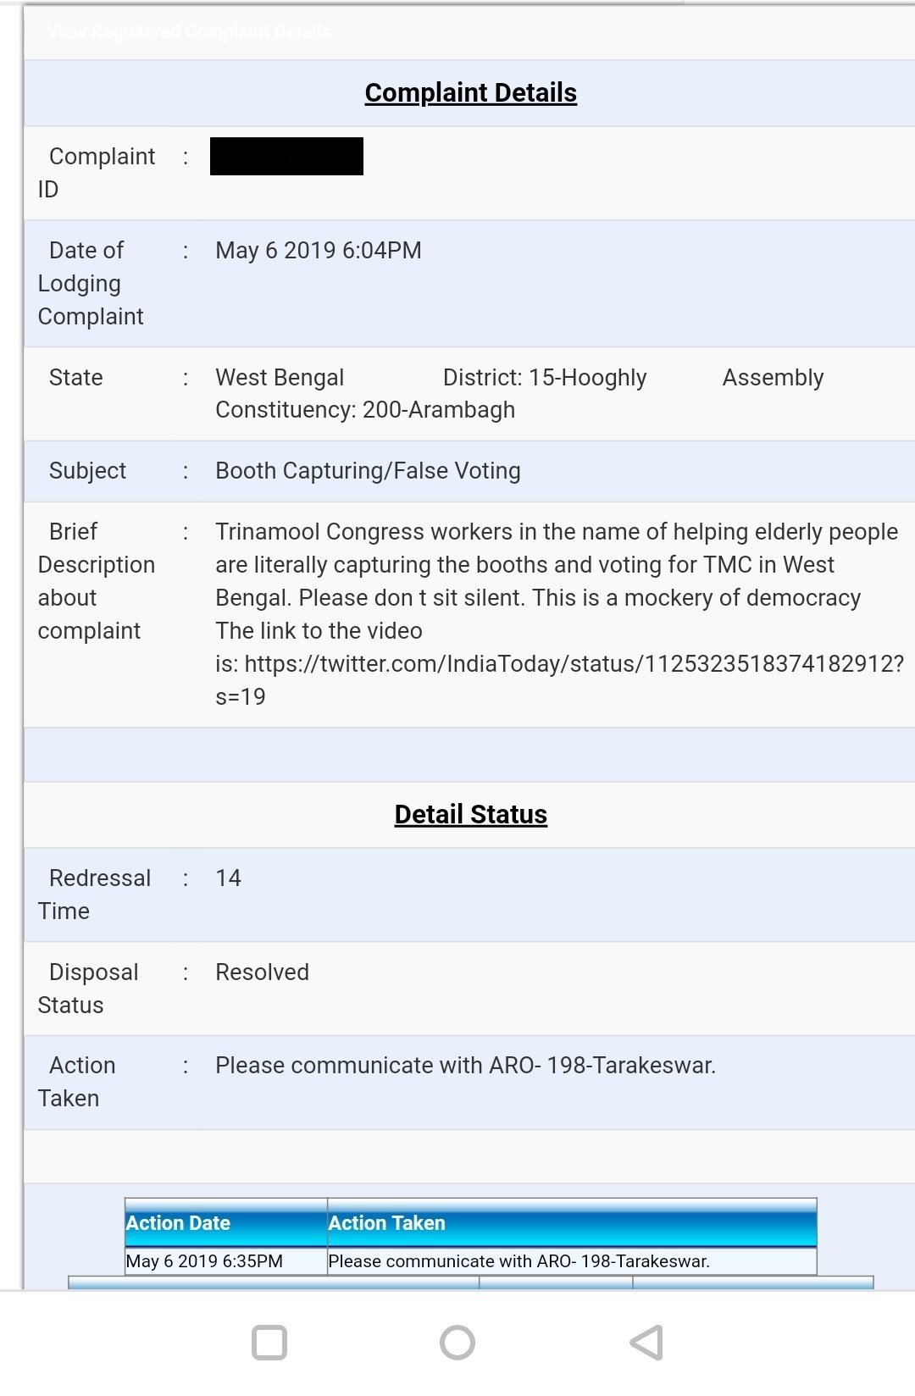Tap the blacked-out Complaint ID value
Viewport: 915px width, 1396px height.
[x=286, y=157]
